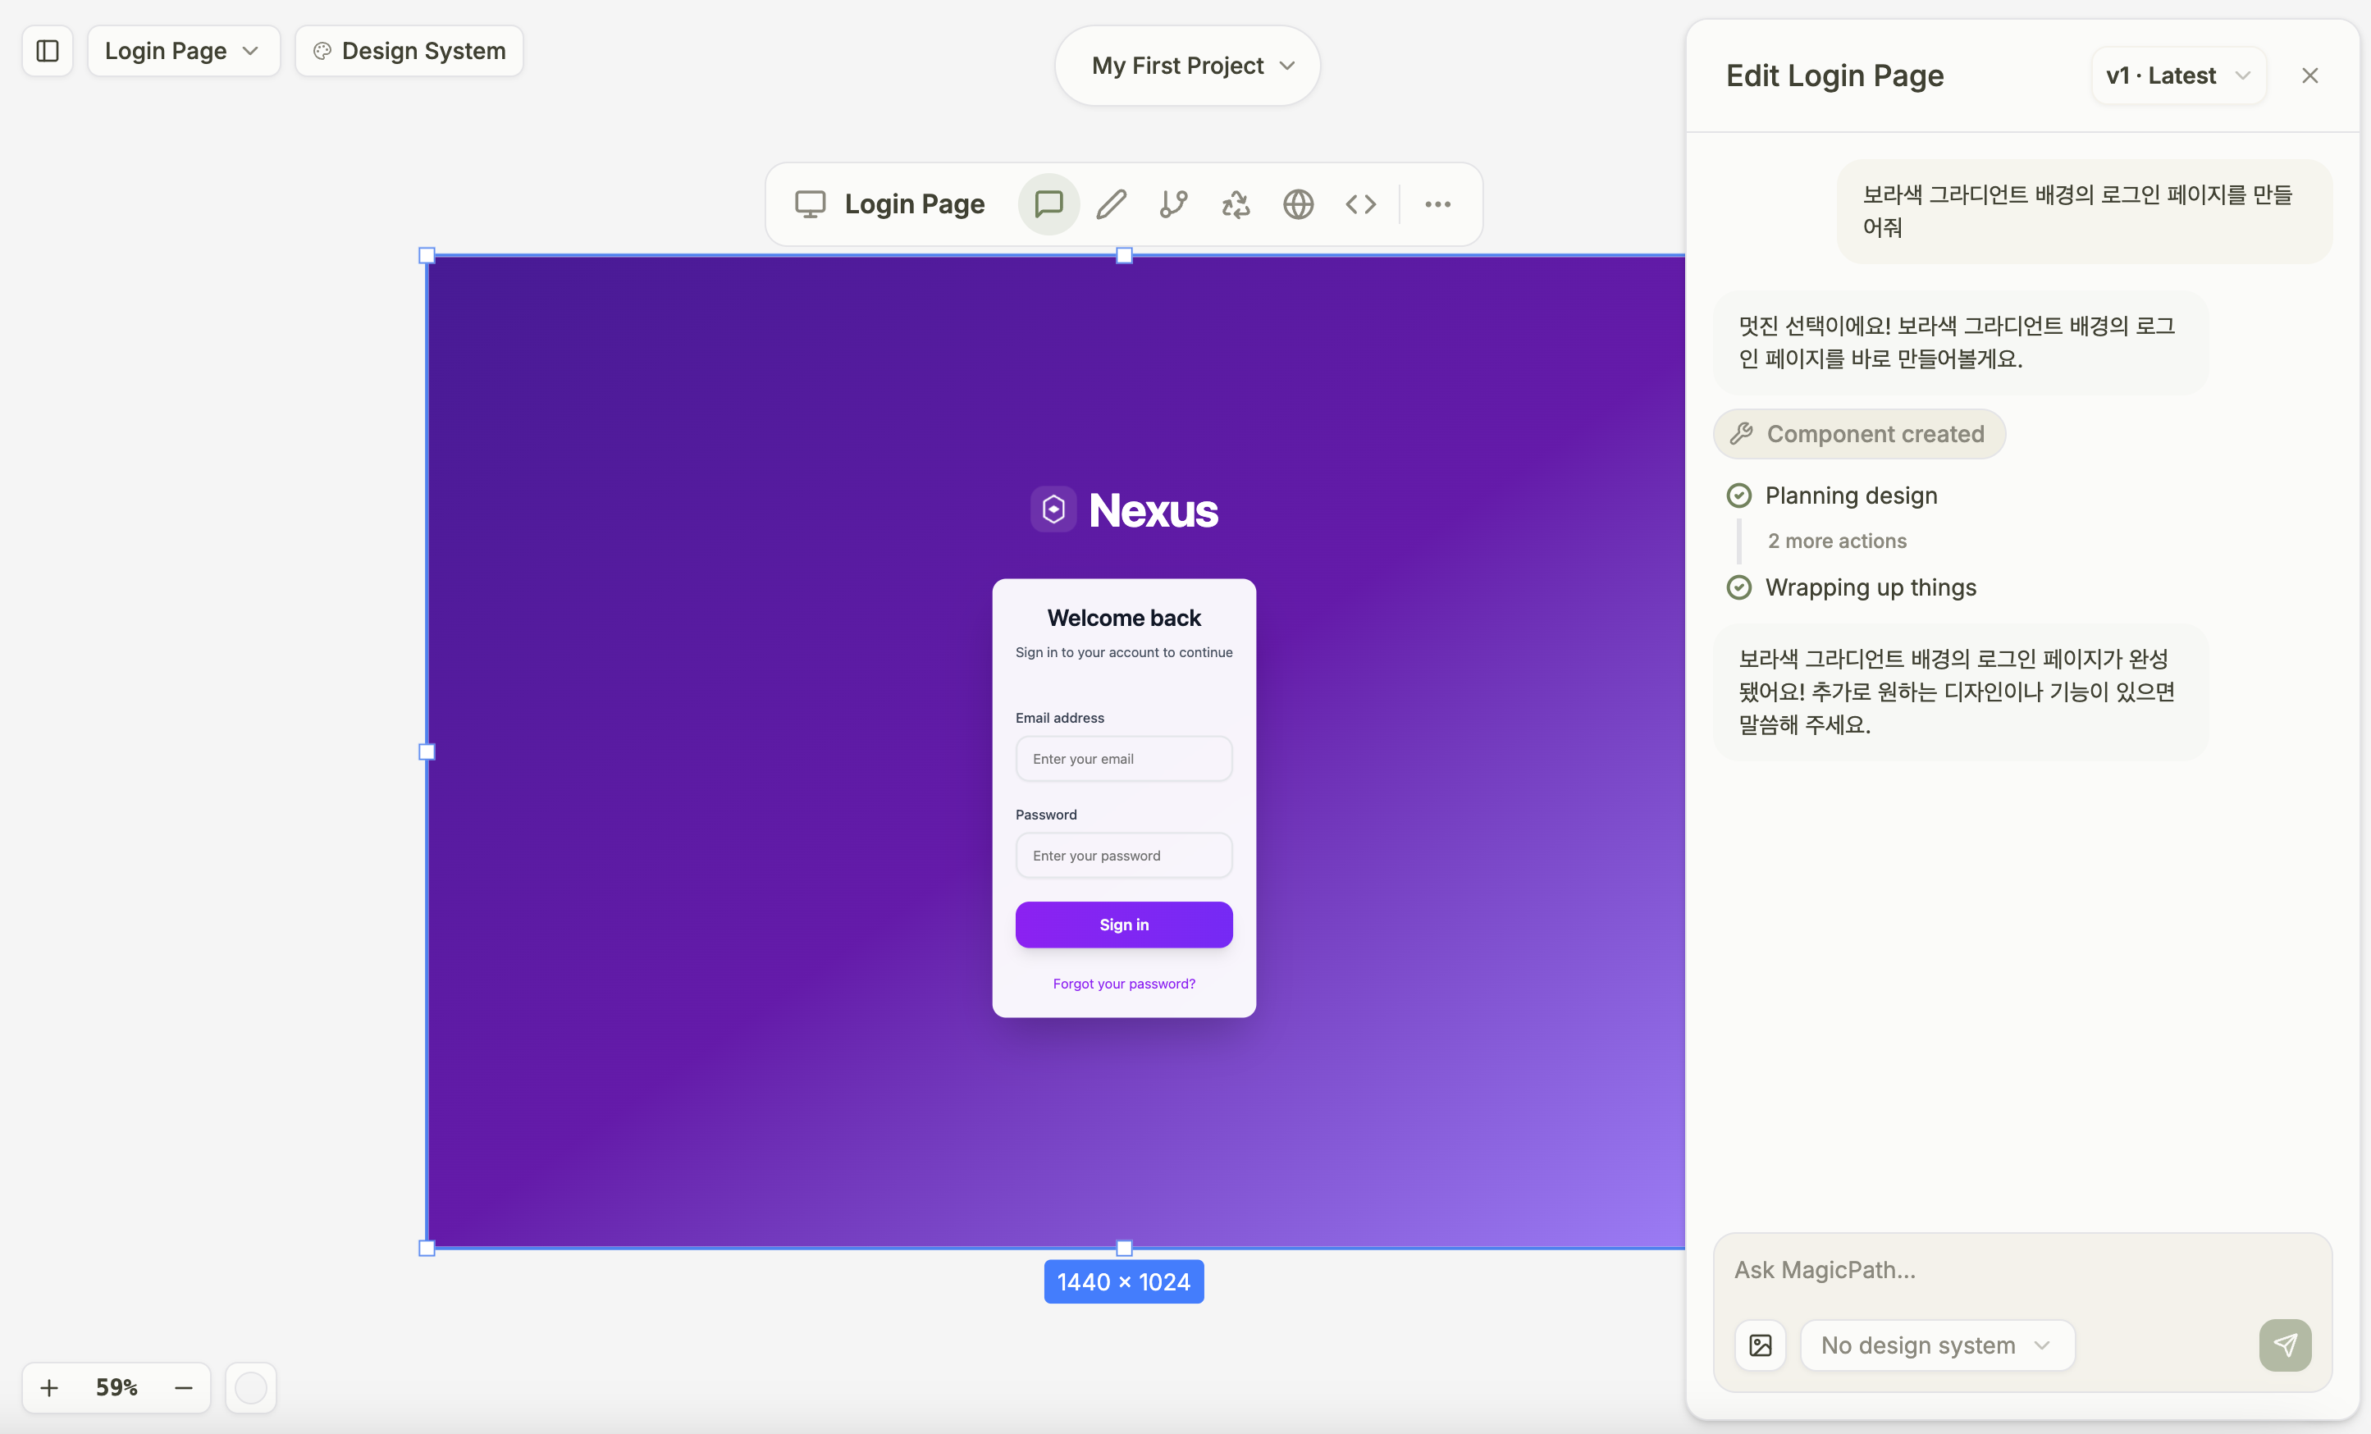Select the pencil edit tool
The height and width of the screenshot is (1434, 2371).
[x=1111, y=204]
